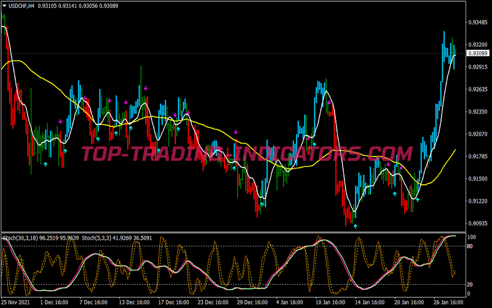Click the low price value 0.93056
This screenshot has width=492, height=308.
(88, 6)
